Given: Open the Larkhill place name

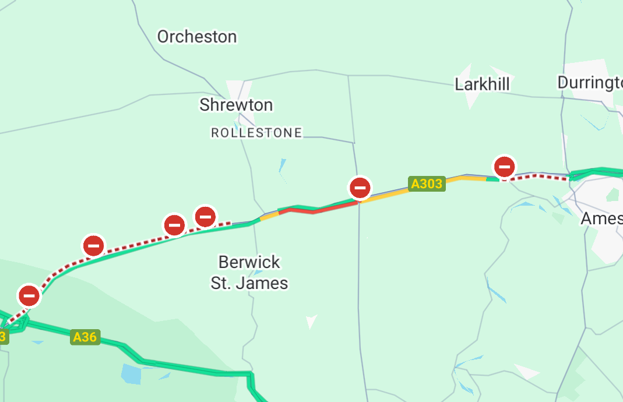Looking at the screenshot, I should pos(482,84).
